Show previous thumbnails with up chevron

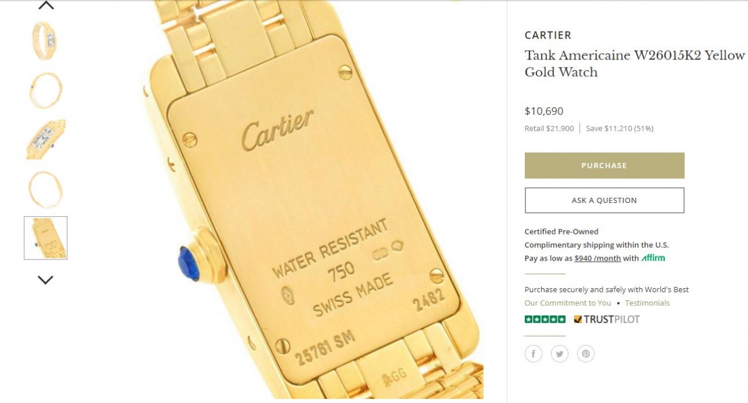pos(46,5)
